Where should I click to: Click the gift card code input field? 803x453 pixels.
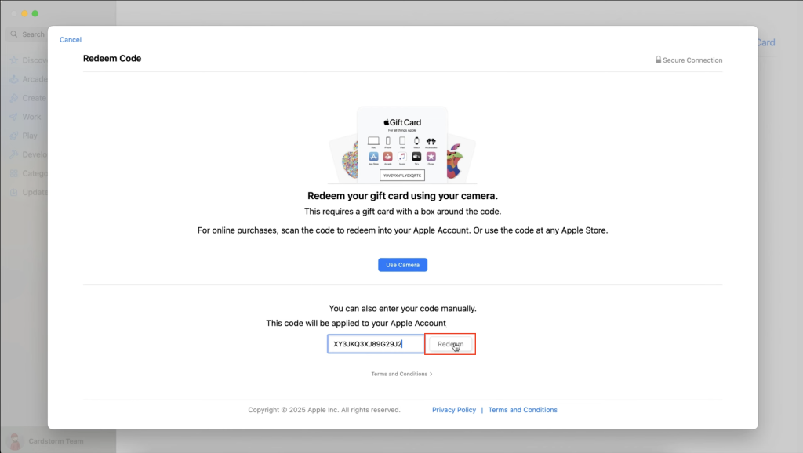click(x=375, y=343)
